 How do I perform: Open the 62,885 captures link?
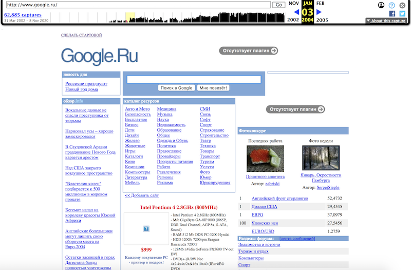(23, 15)
